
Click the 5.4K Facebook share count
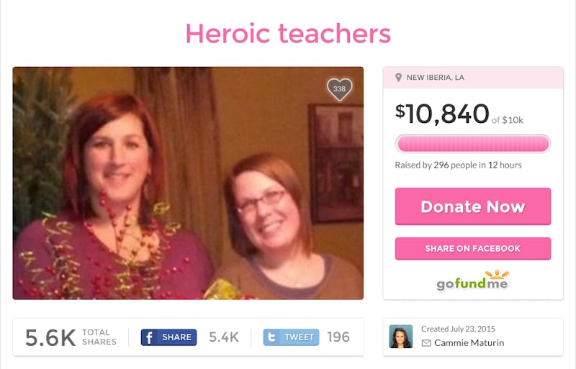tap(224, 337)
